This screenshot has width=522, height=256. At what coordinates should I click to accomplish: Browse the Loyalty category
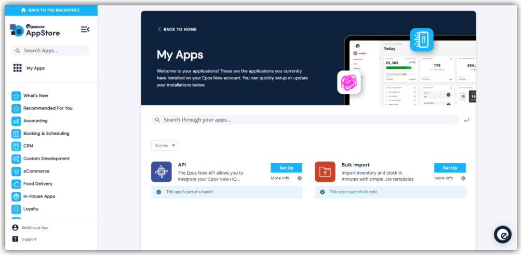(x=31, y=209)
